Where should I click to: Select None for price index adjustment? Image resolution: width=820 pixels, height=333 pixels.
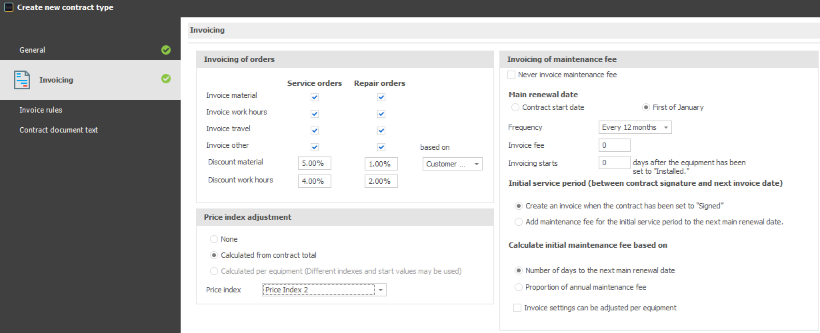tap(214, 239)
